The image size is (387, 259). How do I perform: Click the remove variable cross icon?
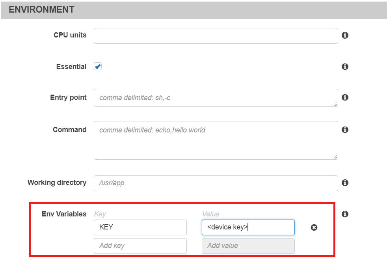point(314,227)
